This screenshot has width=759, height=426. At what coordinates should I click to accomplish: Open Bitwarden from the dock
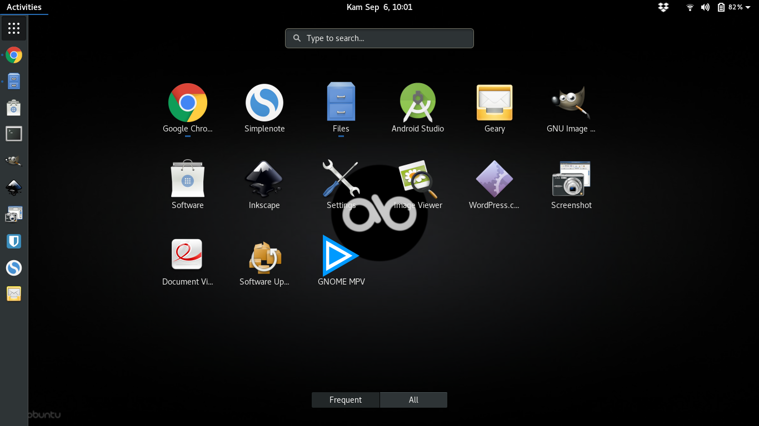[13, 241]
